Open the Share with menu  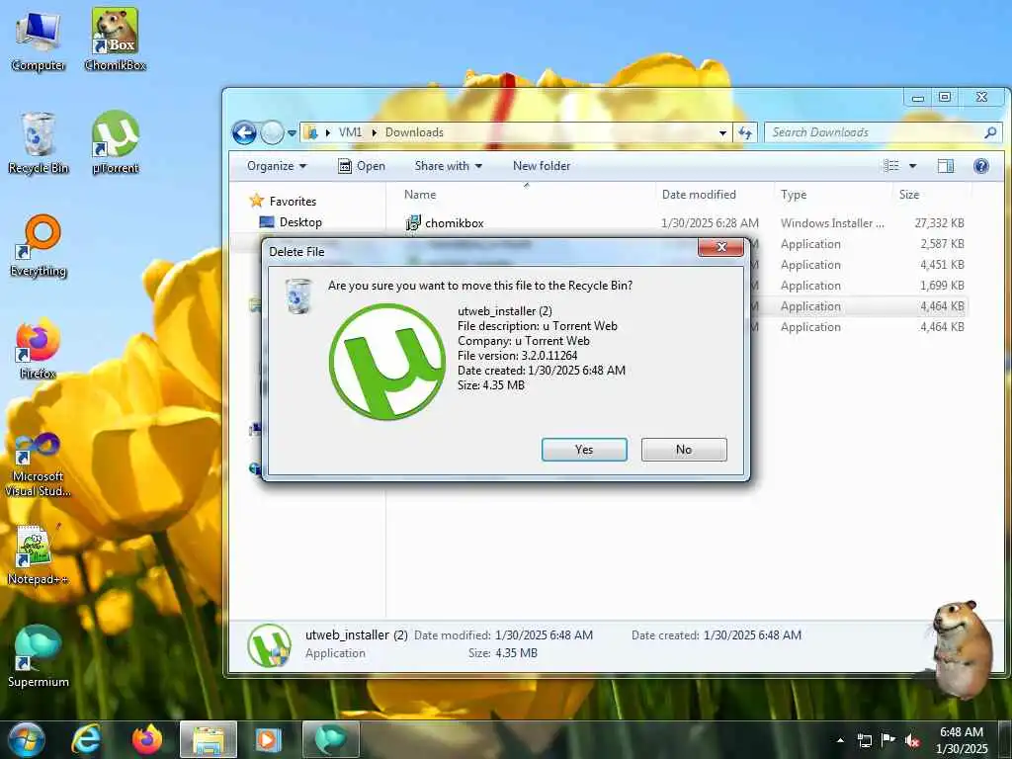449,166
